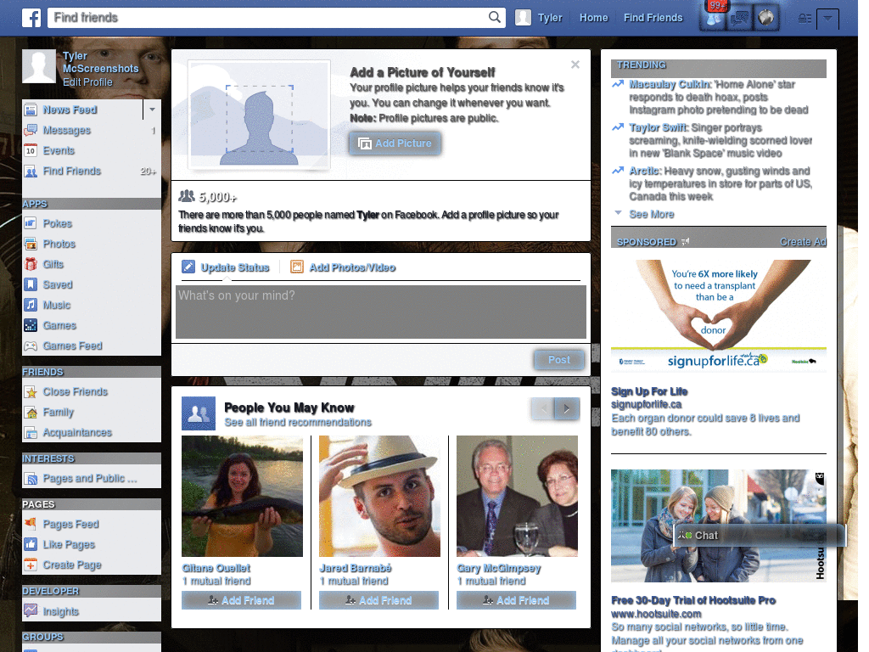Dismiss the Add a Picture card

pos(575,65)
